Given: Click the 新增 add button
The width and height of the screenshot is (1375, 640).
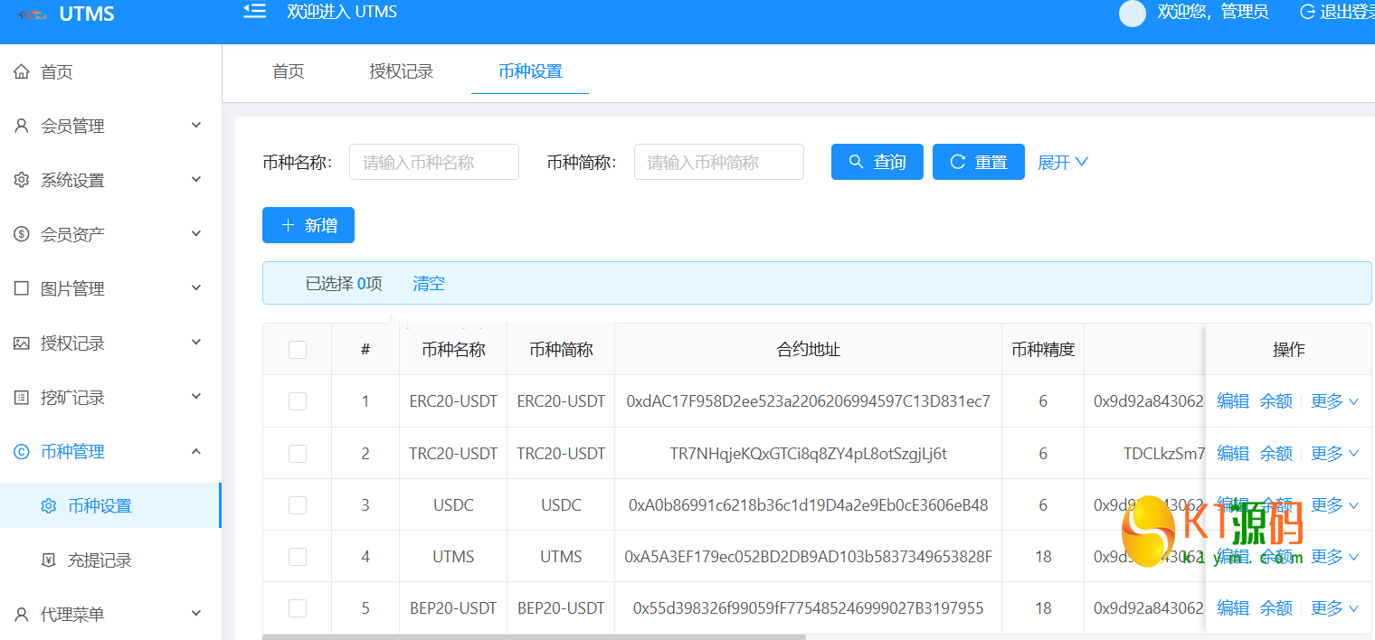Looking at the screenshot, I should 308,225.
